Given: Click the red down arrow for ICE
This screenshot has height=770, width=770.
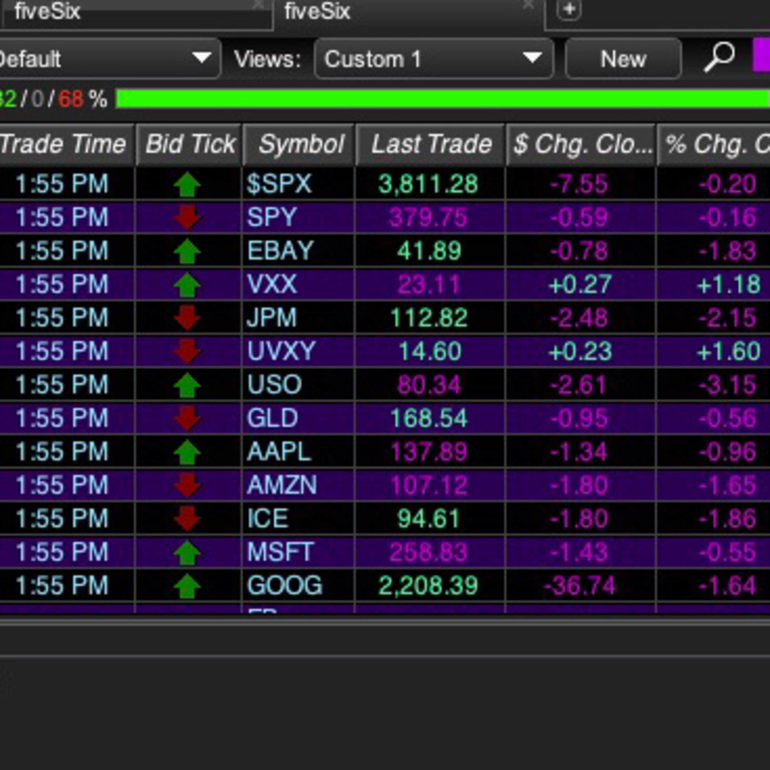Looking at the screenshot, I should point(187,519).
